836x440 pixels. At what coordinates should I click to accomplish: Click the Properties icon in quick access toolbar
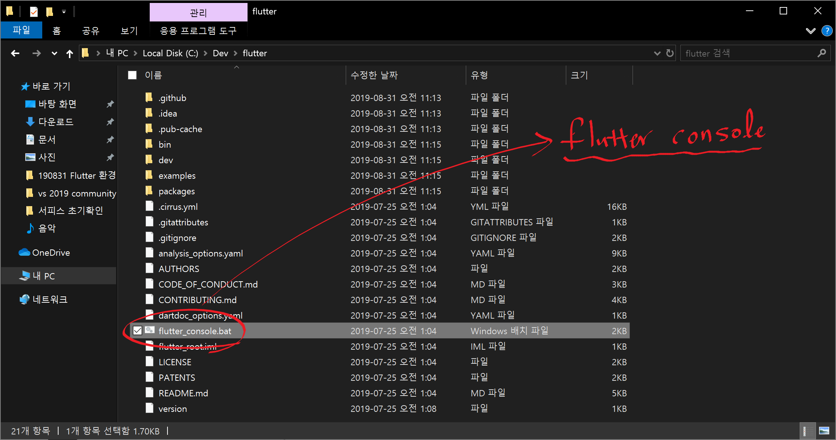[34, 12]
